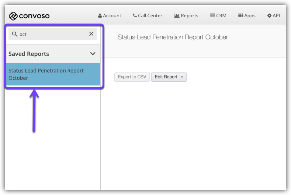This screenshot has height=195, width=291.
Task: Click the Apps grid icon
Action: (240, 16)
